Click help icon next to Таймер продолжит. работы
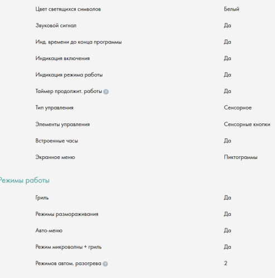The image size is (275, 278). point(106,92)
